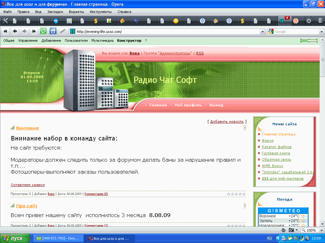Click the green slider at the admin bar's right end
The height and width of the screenshot is (243, 325).
click(x=309, y=40)
